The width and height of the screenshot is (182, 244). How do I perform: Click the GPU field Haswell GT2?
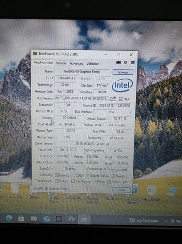[67, 78]
